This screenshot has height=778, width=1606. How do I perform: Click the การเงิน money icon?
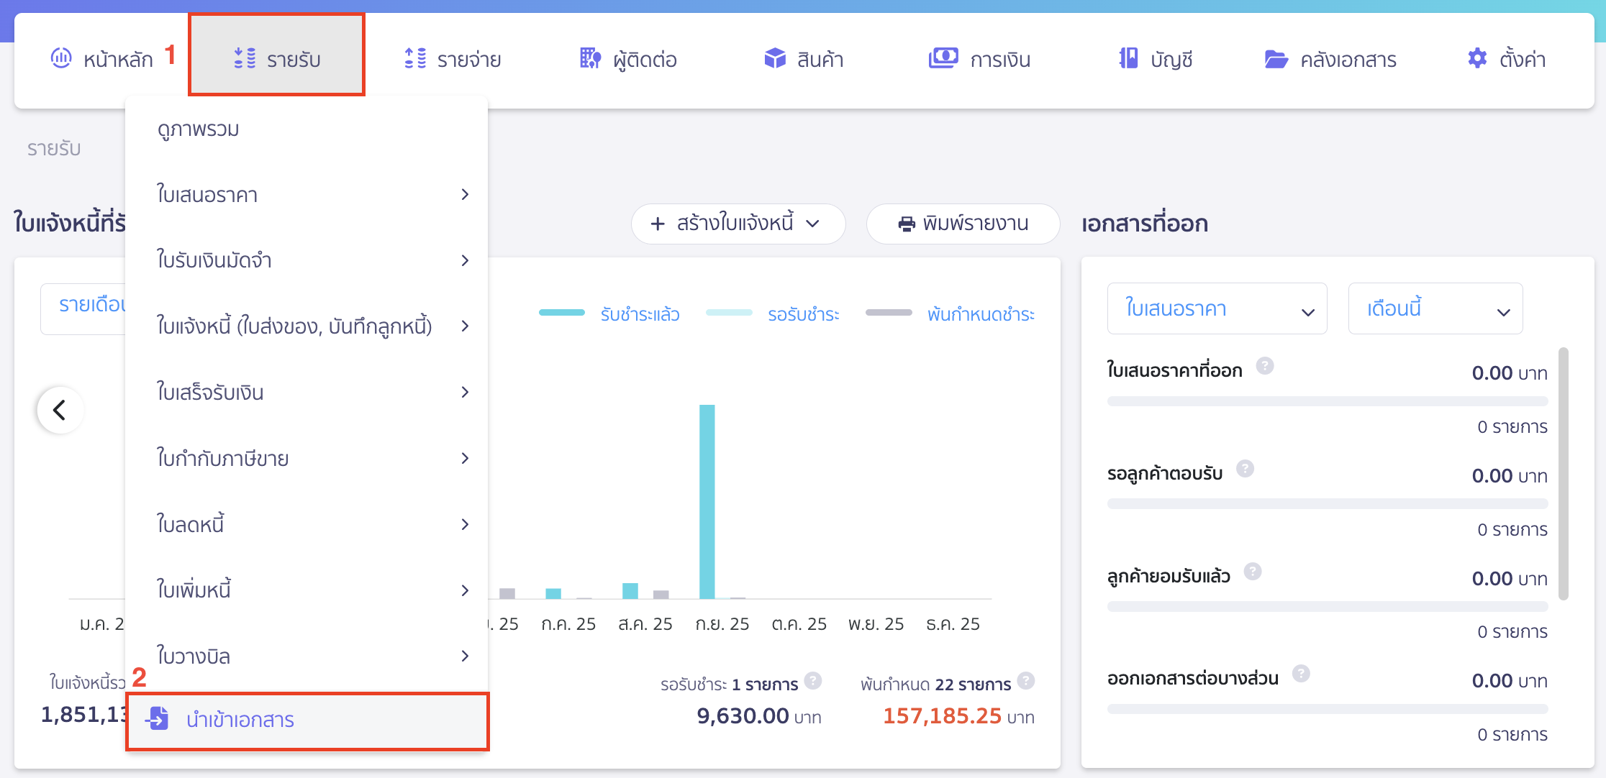[943, 58]
